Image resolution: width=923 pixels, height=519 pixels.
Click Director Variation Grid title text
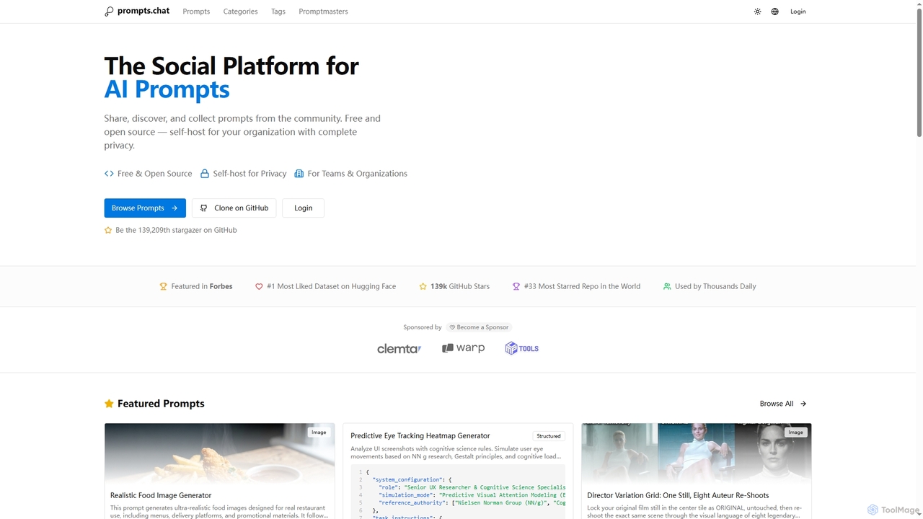(678, 495)
